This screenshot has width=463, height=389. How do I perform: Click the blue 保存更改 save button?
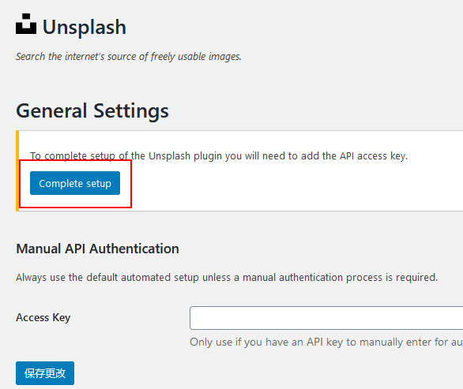[x=45, y=373]
